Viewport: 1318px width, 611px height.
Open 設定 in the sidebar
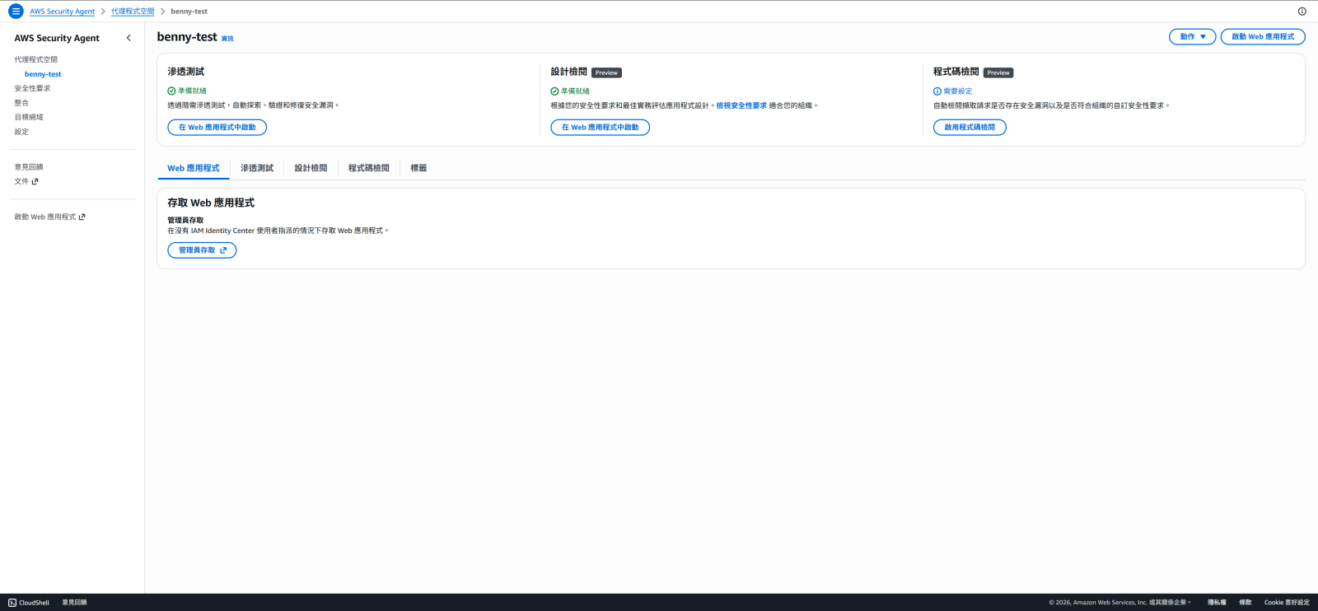21,132
